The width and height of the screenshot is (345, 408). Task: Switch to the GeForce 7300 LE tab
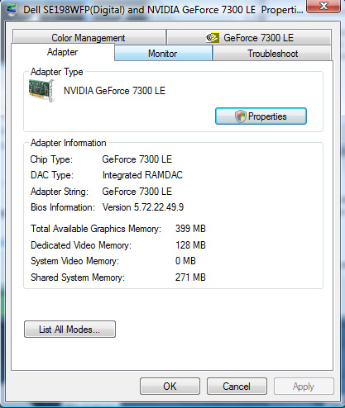pyautogui.click(x=249, y=37)
